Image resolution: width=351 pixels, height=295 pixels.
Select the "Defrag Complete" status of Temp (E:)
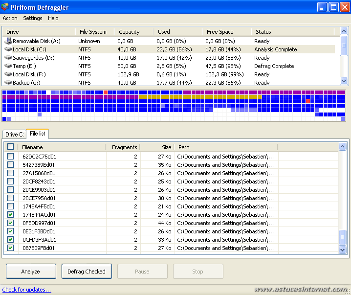(x=274, y=66)
